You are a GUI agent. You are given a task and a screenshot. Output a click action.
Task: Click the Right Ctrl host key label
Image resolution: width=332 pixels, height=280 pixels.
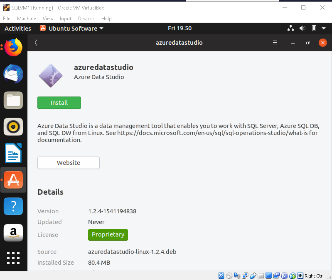[314, 276]
